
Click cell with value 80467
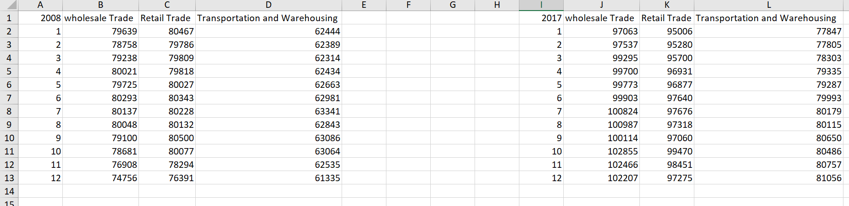(x=167, y=31)
